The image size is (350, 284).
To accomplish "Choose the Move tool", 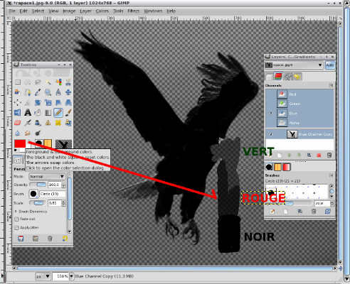I will click(x=68, y=92).
